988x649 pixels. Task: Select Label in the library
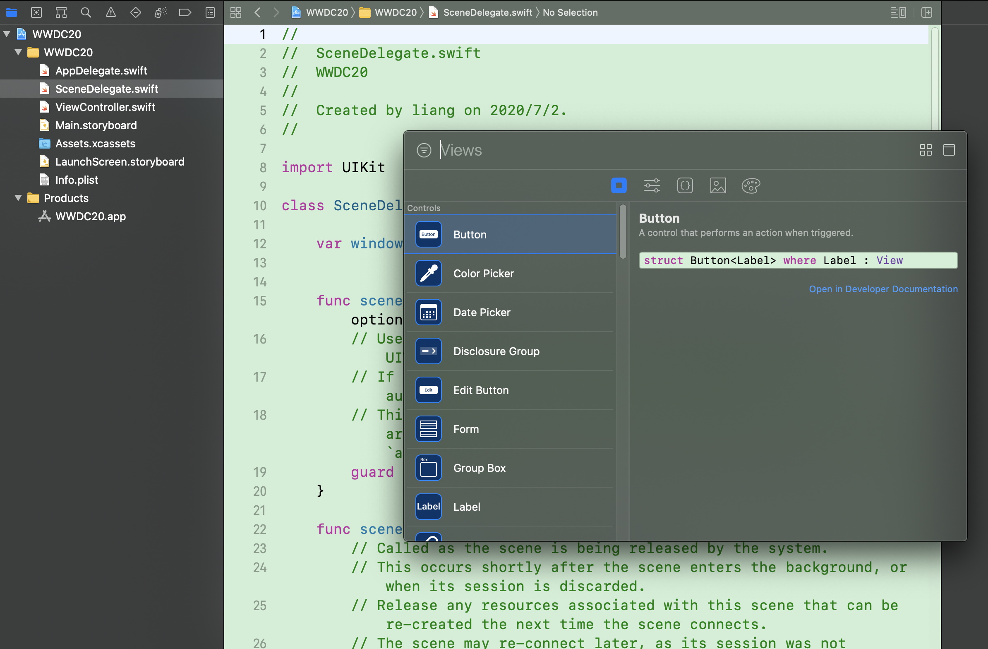click(511, 507)
